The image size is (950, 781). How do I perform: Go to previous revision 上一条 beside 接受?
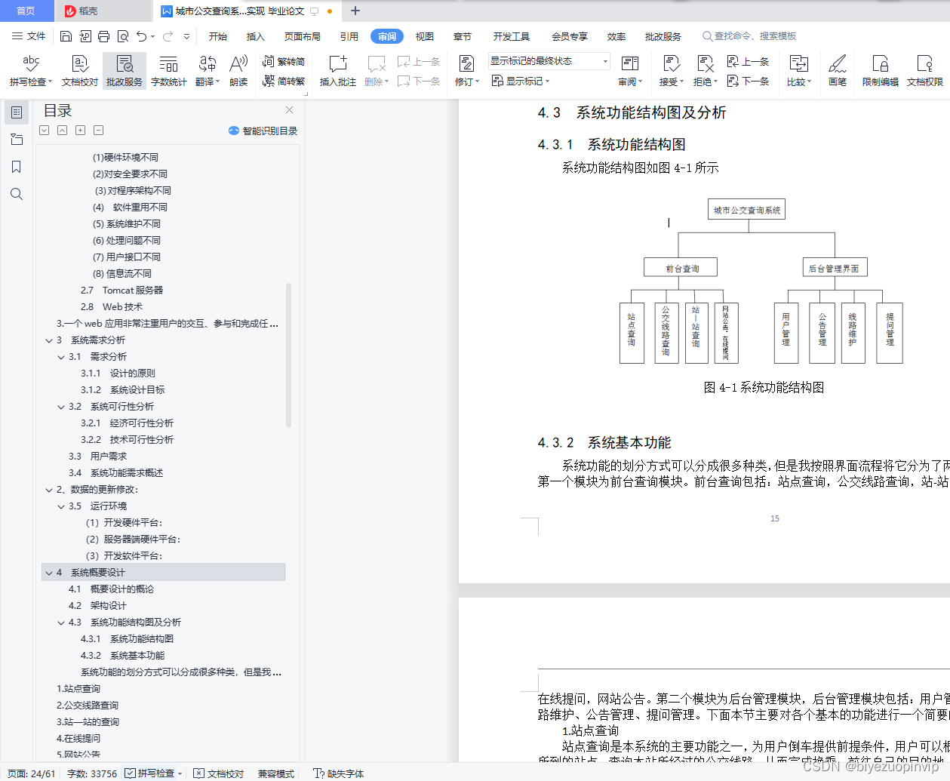tap(749, 61)
